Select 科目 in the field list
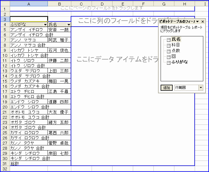The image size is (209, 172). (176, 45)
